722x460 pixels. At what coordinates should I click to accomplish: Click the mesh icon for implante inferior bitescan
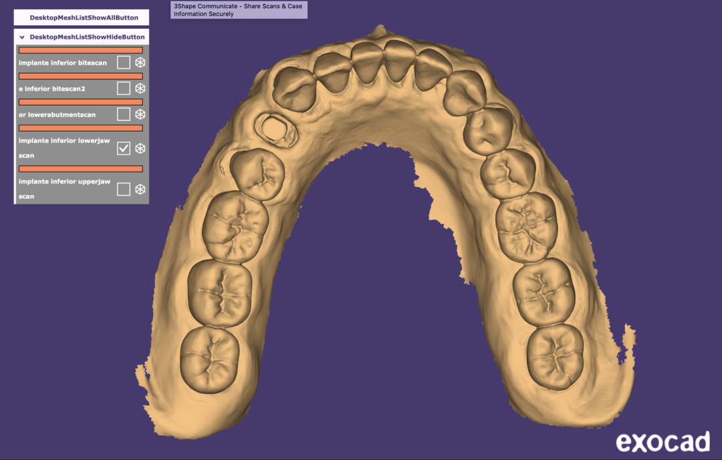140,62
